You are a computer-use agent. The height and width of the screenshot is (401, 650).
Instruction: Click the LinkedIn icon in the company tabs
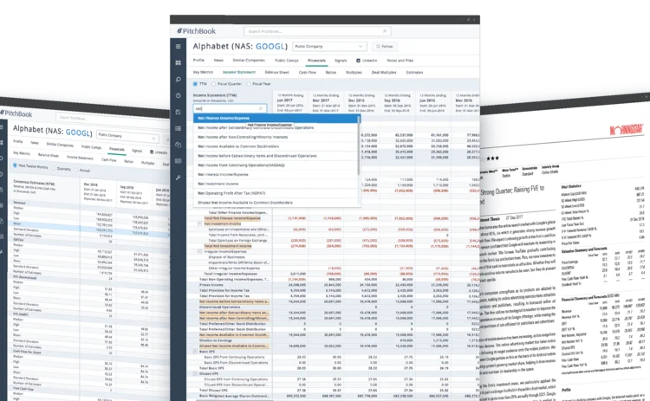click(358, 61)
